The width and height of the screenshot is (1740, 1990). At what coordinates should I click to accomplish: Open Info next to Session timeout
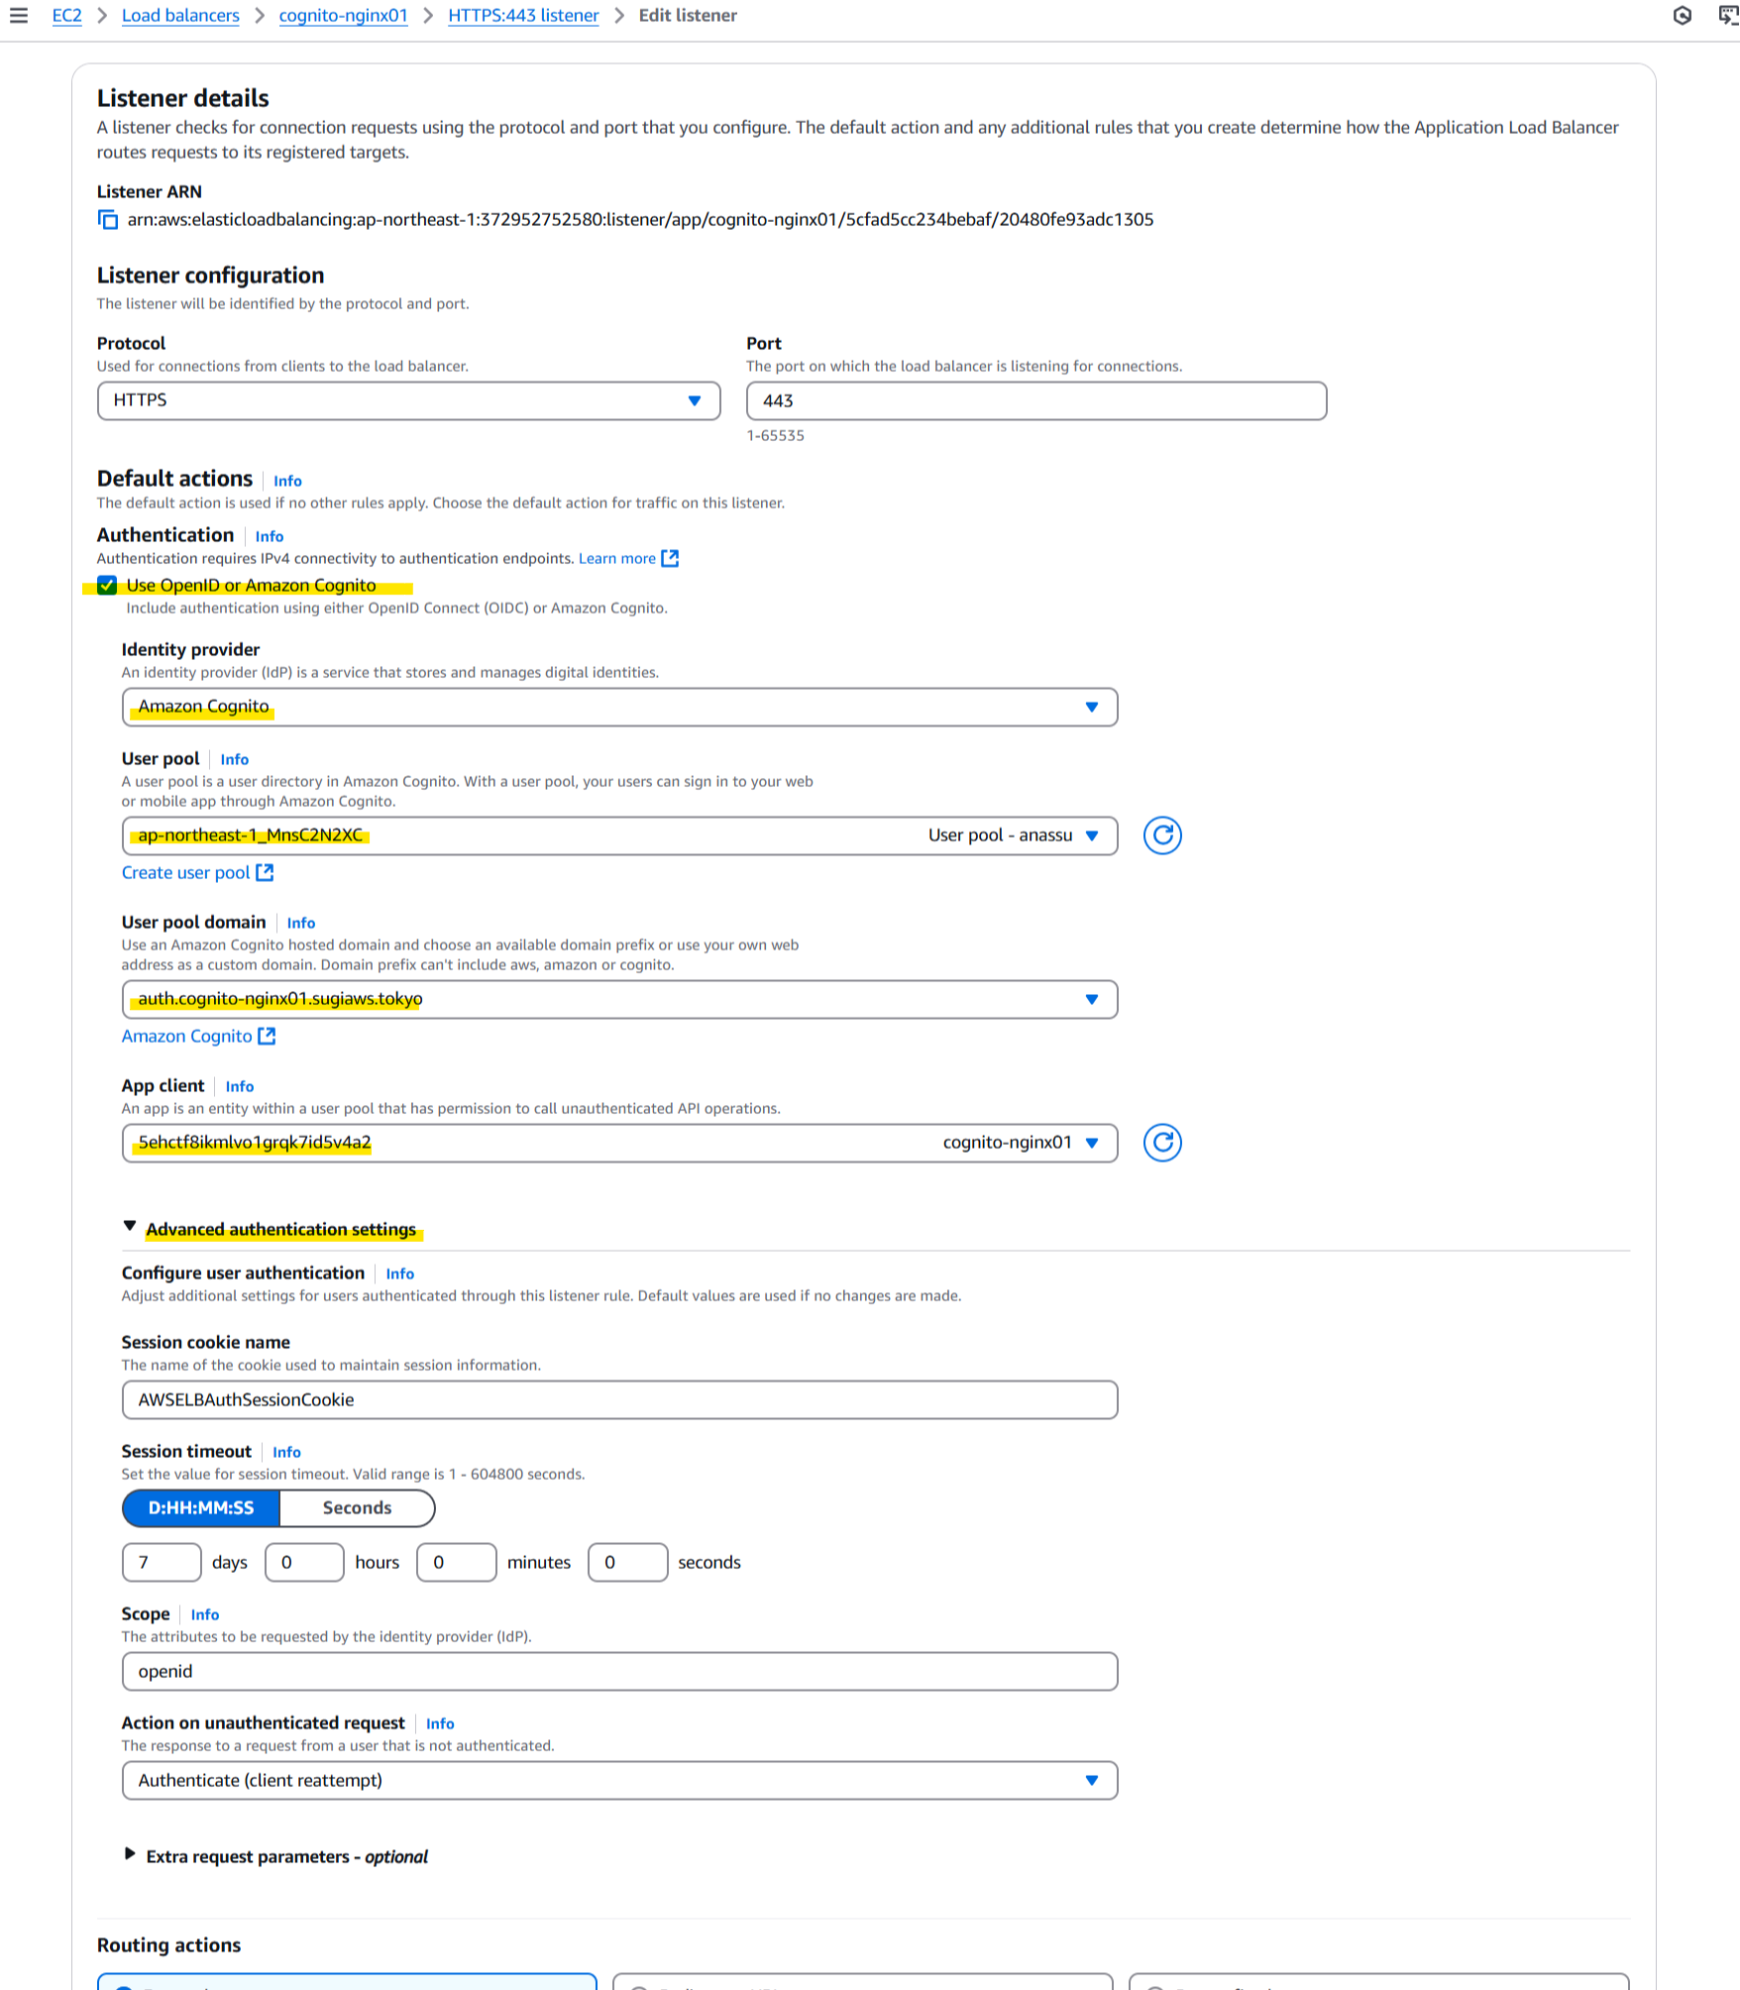286,1452
